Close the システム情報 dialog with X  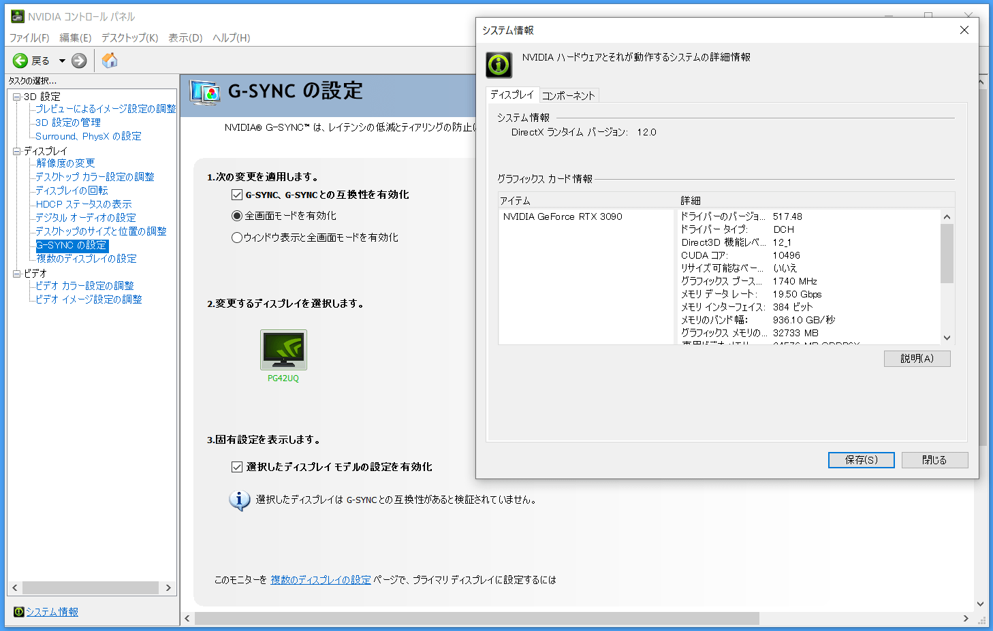[964, 30]
